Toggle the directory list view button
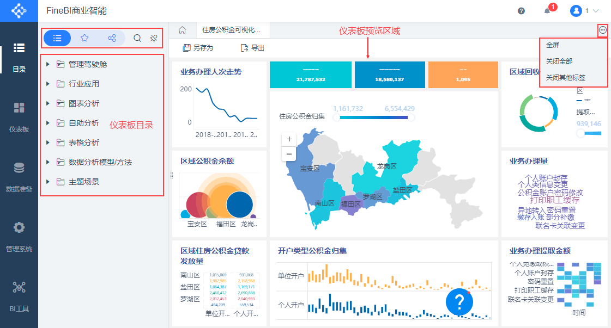This screenshot has height=328, width=611. click(57, 38)
